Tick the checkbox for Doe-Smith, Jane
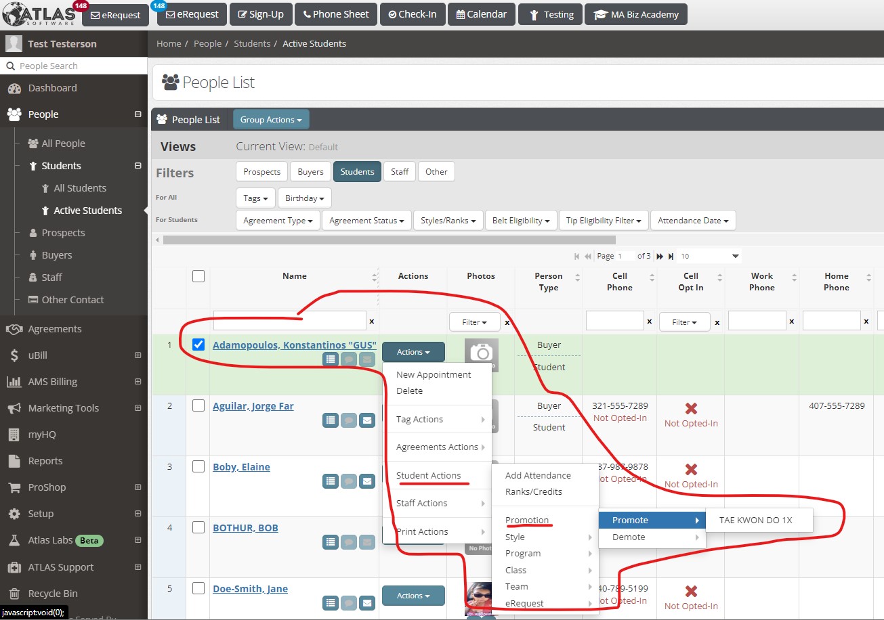 pyautogui.click(x=198, y=588)
